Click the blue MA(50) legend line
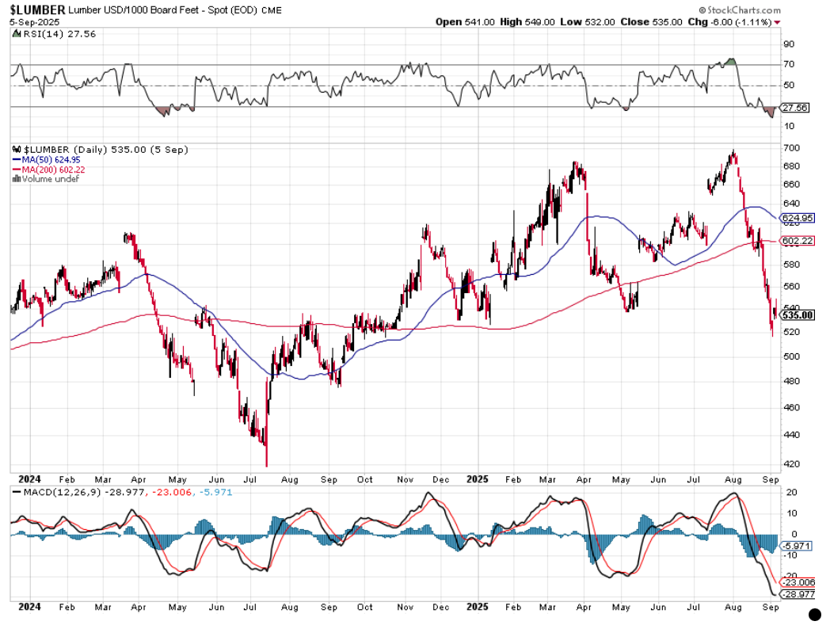 pyautogui.click(x=15, y=160)
